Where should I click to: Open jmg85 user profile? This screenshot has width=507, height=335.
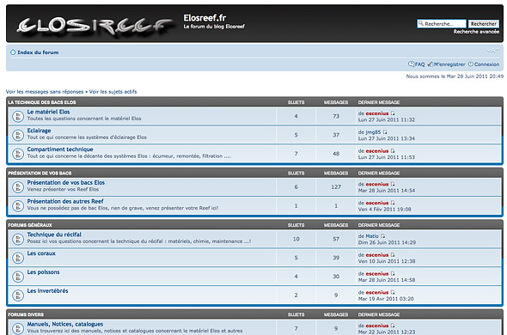click(373, 132)
